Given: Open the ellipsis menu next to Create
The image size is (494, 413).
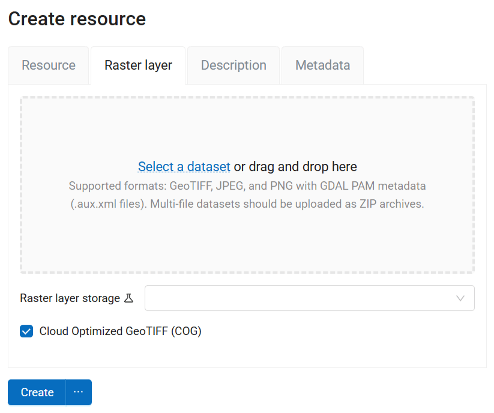Looking at the screenshot, I should pyautogui.click(x=79, y=392).
